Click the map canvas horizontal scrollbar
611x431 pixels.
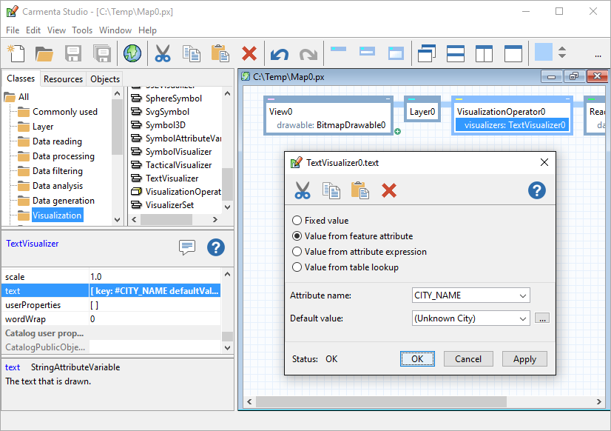pyautogui.click(x=381, y=401)
